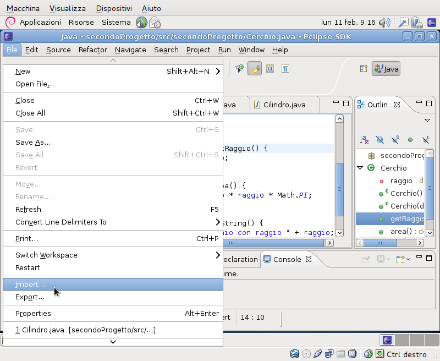Click the VirtualBox USB status icon
The width and height of the screenshot is (440, 361).
pos(318,354)
